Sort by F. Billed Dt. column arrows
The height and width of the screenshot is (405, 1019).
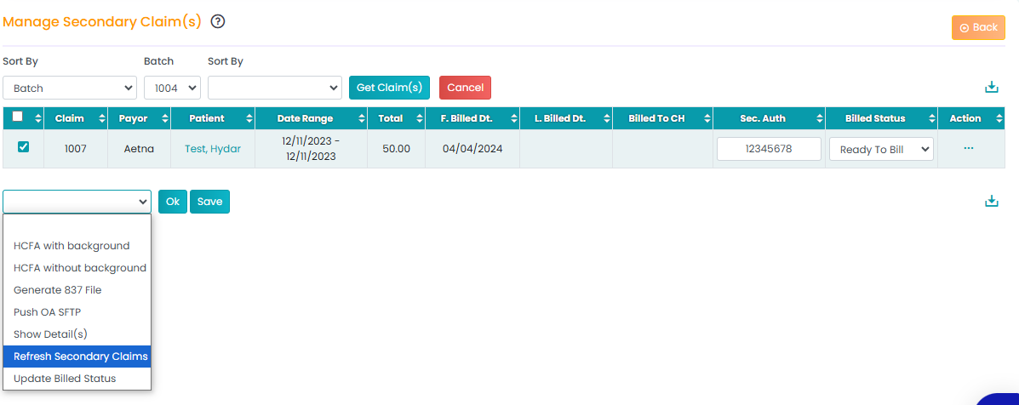[513, 118]
